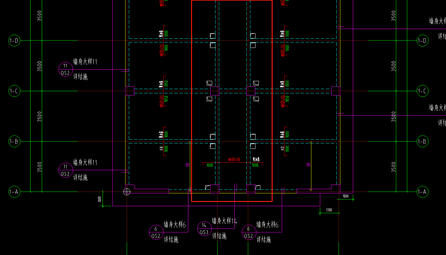Select horizontal 1000 dimension near 1300
Image resolution: width=446 pixels, height=255 pixels.
[346, 196]
